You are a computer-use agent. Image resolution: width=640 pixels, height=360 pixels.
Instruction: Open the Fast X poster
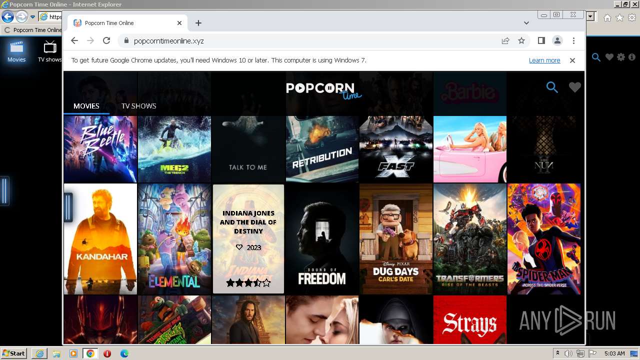pos(396,149)
